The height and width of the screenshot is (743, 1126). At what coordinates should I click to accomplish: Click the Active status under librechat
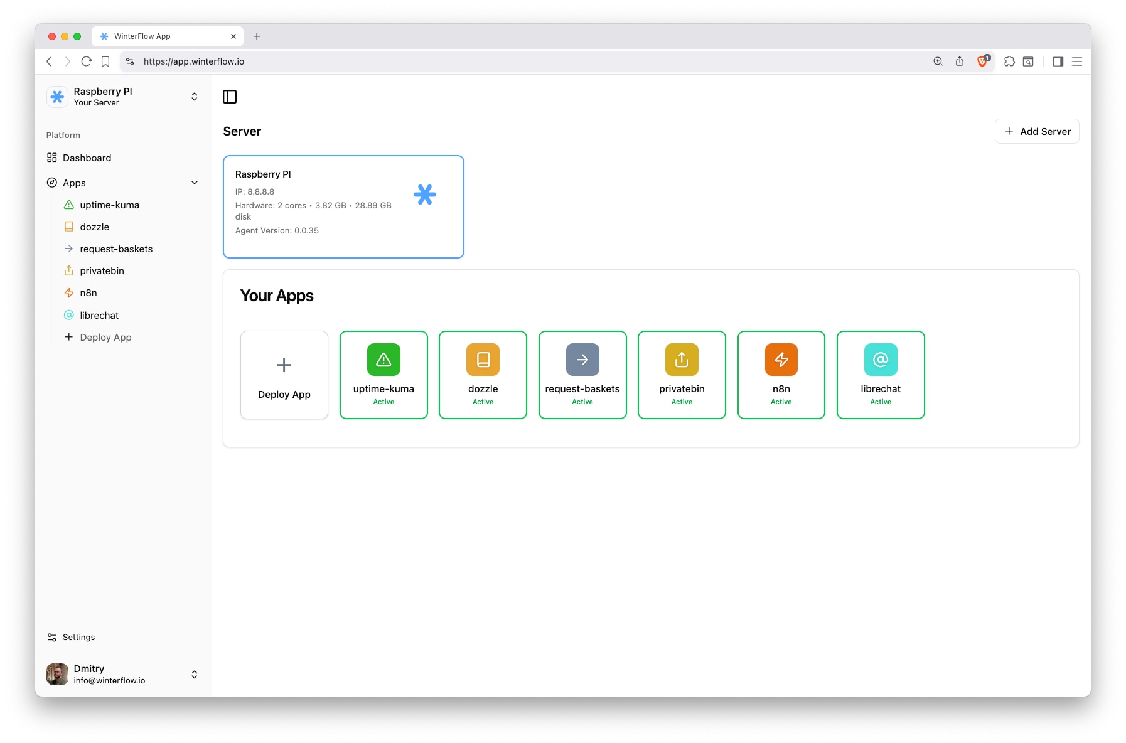[x=881, y=402]
